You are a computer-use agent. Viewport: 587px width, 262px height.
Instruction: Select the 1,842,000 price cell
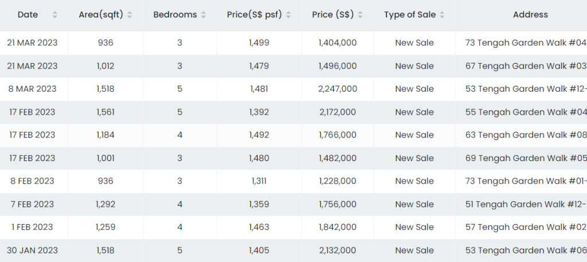point(338,227)
